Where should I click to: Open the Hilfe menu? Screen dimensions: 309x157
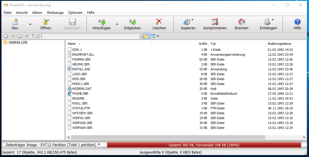pos(91,13)
